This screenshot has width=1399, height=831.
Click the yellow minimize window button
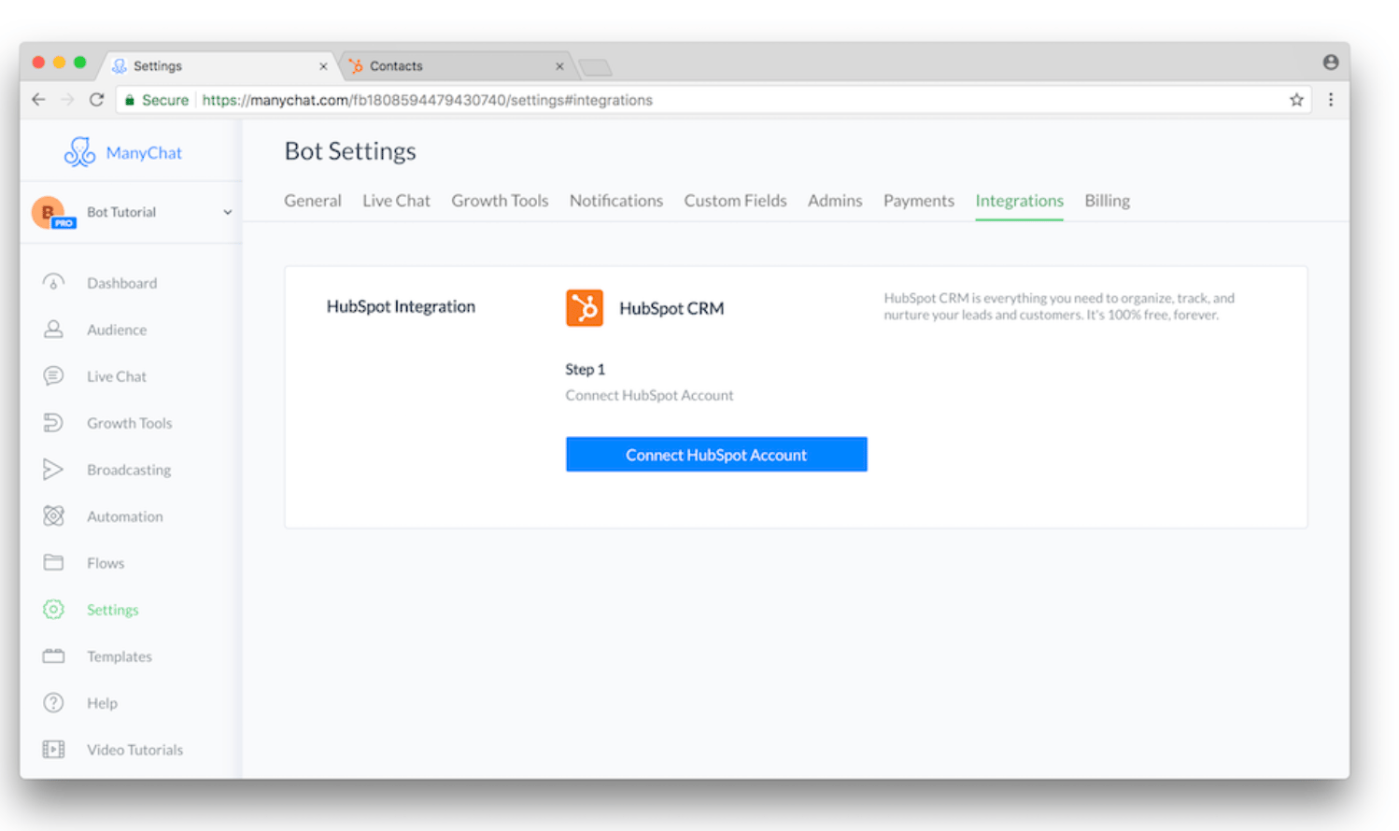pos(59,63)
